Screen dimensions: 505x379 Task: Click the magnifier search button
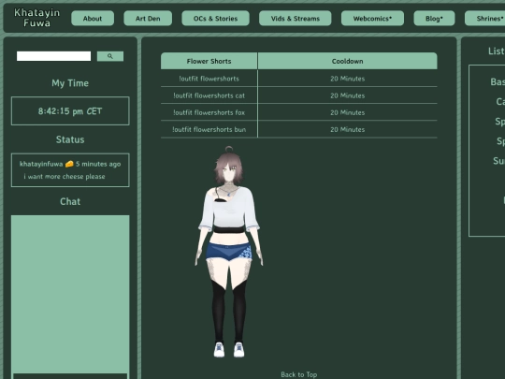point(110,56)
